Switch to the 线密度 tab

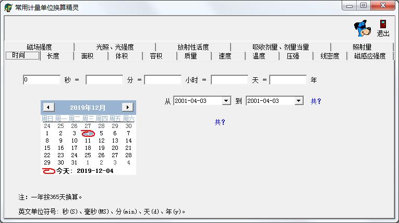pos(330,56)
